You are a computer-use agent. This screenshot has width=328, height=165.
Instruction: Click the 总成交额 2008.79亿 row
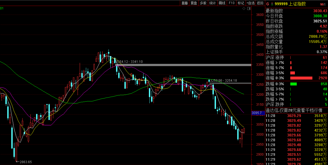point(296,36)
